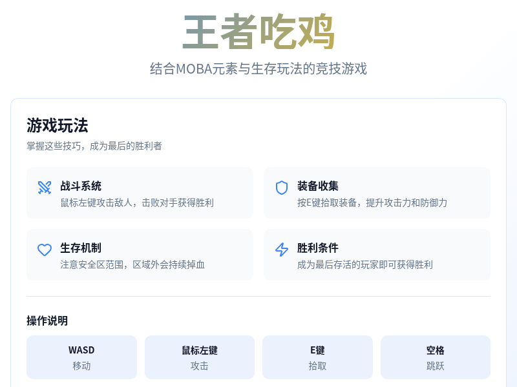Click the shield icon beside 装备收集
This screenshot has height=387, width=517.
pos(281,187)
